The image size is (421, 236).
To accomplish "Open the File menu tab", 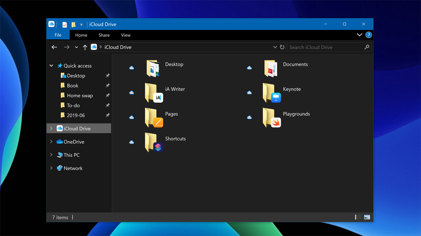I will pyautogui.click(x=58, y=35).
